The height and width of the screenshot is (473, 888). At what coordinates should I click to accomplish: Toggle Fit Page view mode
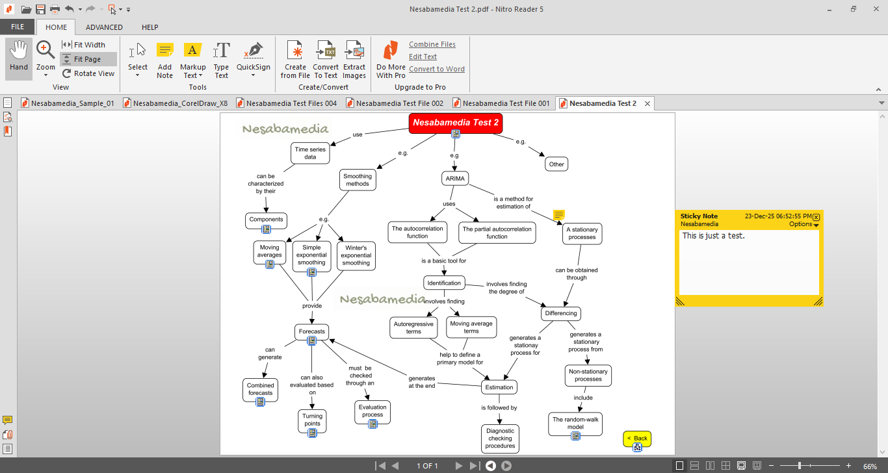click(x=88, y=59)
